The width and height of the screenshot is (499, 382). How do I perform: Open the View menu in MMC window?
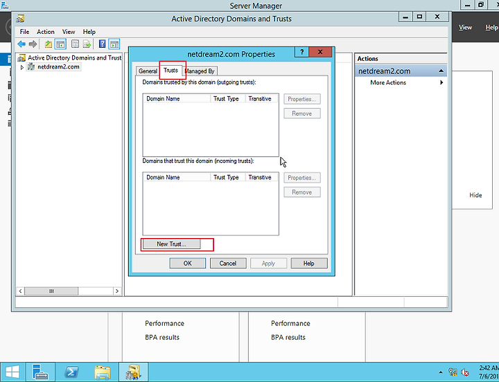point(69,32)
